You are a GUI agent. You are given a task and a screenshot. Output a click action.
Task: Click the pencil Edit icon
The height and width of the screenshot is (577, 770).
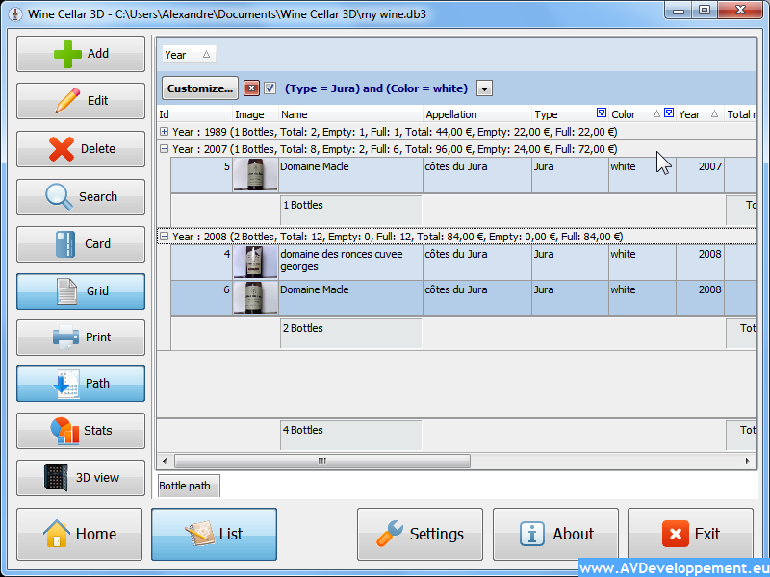[67, 100]
